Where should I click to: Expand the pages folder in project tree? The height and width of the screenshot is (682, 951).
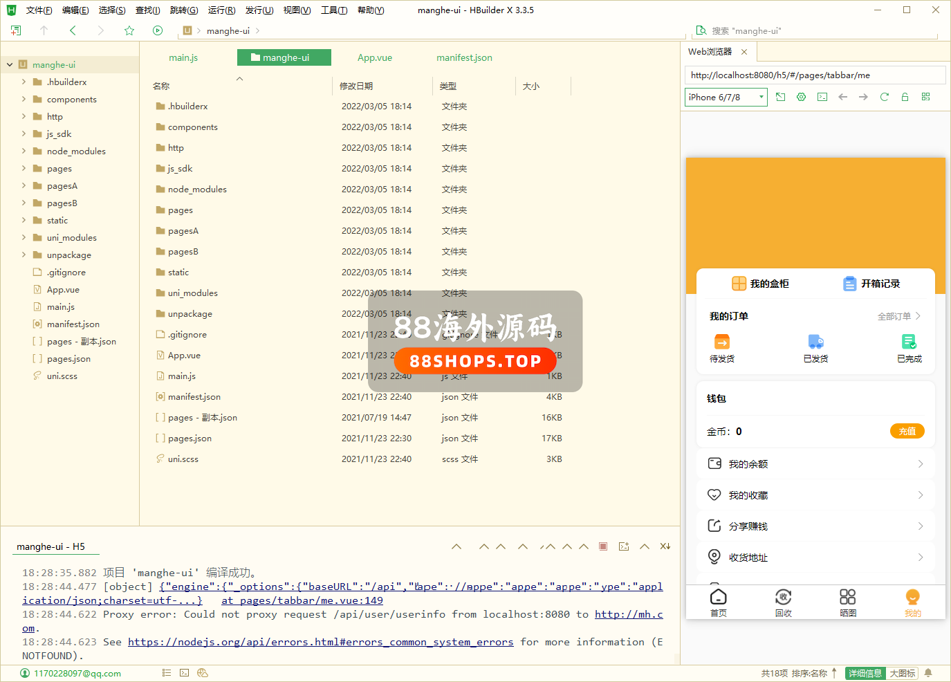click(24, 168)
